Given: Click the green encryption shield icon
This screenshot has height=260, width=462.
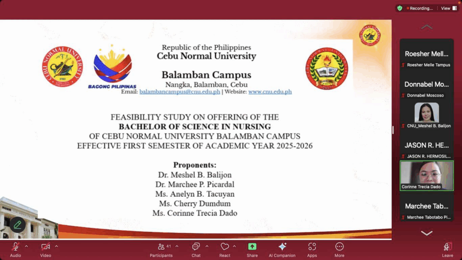Looking at the screenshot, I should [x=400, y=8].
